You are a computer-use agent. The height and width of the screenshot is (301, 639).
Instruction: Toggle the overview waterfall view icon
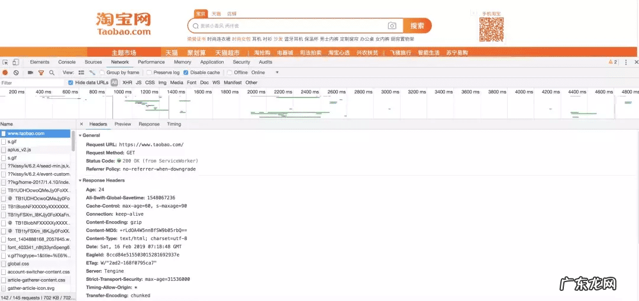(x=92, y=73)
